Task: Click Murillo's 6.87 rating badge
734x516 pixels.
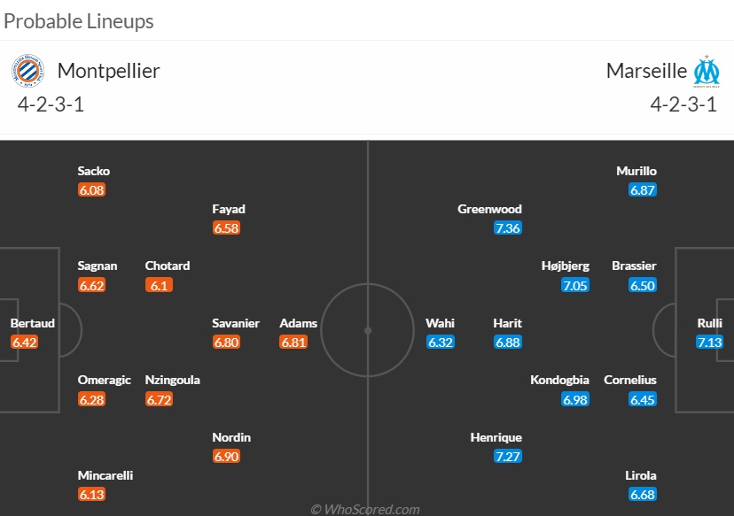Action: click(x=643, y=190)
